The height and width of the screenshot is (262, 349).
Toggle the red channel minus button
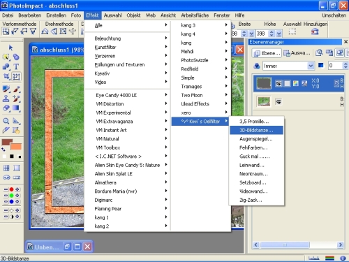6,189
